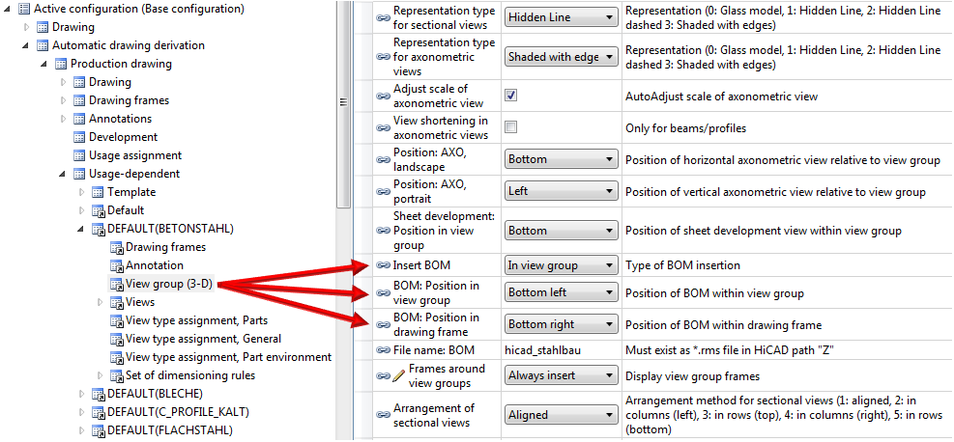Viewport: 954px width, 442px height.
Task: Click the pencil icon beside Frames around view groups
Action: pos(399,375)
